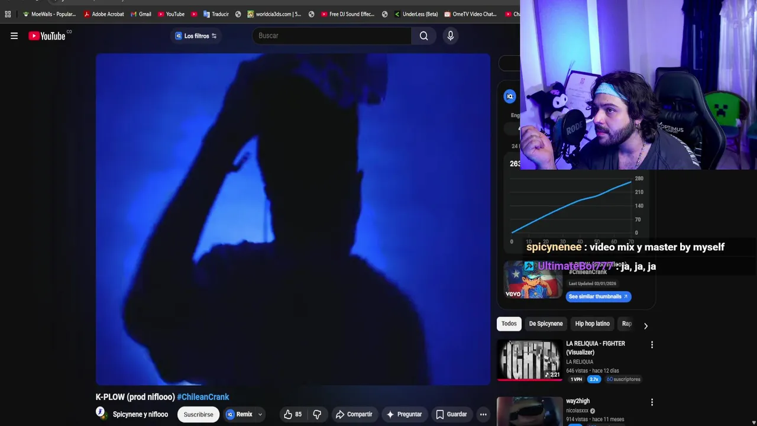This screenshot has width=757, height=426.
Task: Select the Hip hop latino chip
Action: tap(592, 324)
